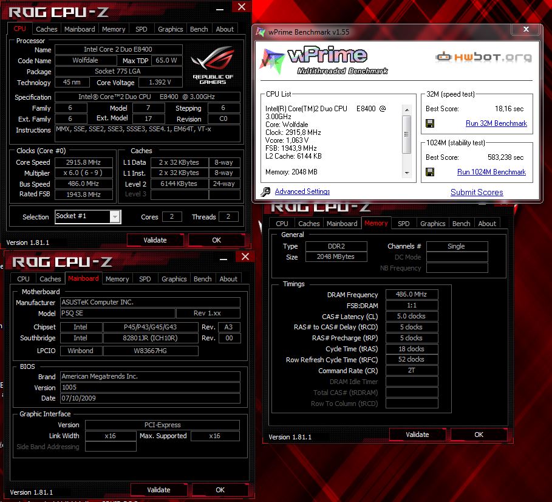The height and width of the screenshot is (502, 552).
Task: Click the wPrime title bar app icon
Action: click(261, 32)
